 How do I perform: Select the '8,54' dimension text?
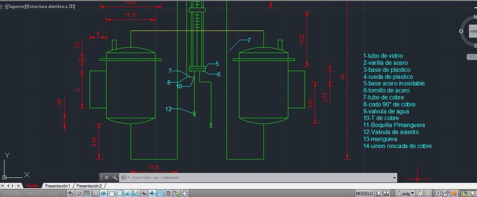click(94, 142)
